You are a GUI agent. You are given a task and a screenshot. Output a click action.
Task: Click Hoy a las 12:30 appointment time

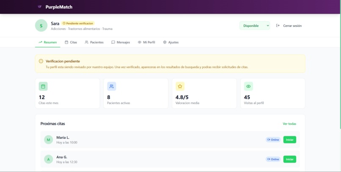(67, 162)
